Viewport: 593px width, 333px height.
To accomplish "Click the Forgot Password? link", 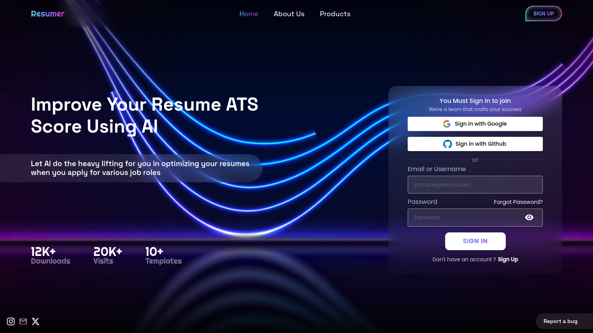I will pyautogui.click(x=518, y=202).
